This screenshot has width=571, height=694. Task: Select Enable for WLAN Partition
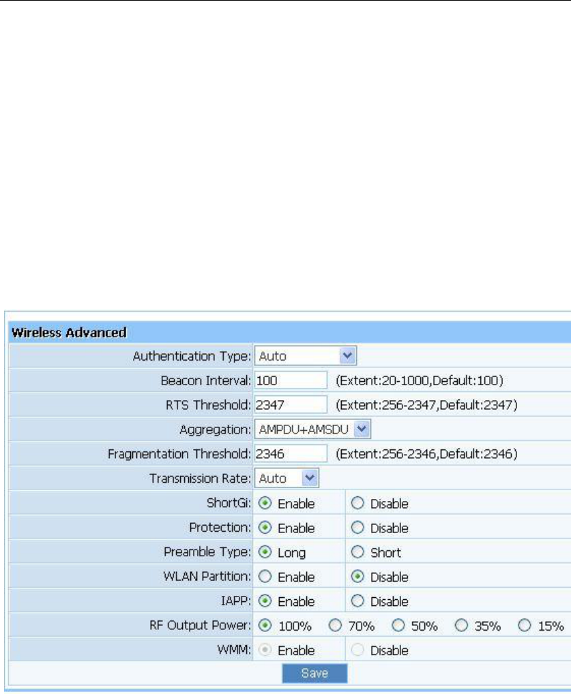265,576
